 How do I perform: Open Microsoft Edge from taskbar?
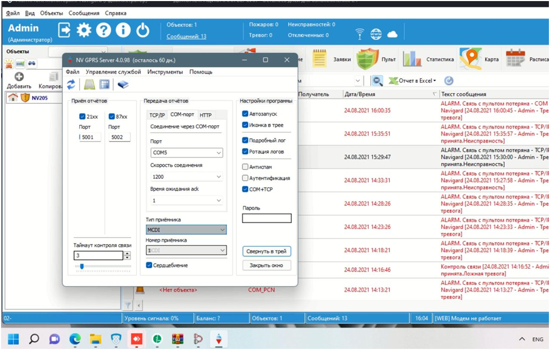pos(75,339)
